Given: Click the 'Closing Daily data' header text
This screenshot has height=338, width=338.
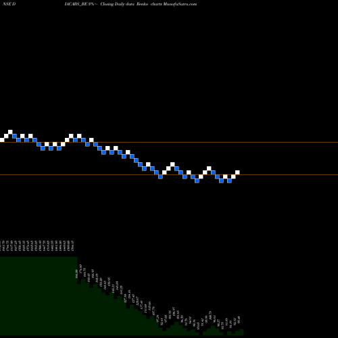Looking at the screenshot, I should pyautogui.click(x=117, y=4).
